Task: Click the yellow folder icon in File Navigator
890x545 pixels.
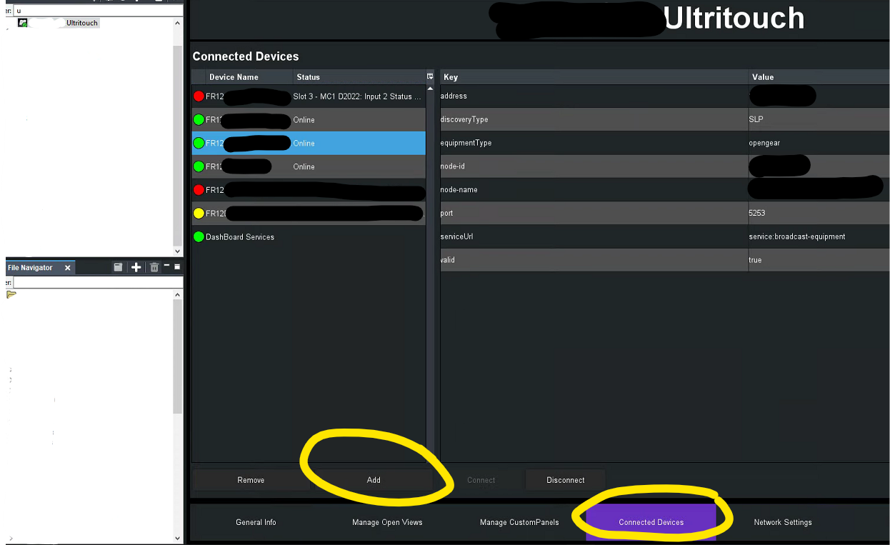Action: (x=11, y=294)
